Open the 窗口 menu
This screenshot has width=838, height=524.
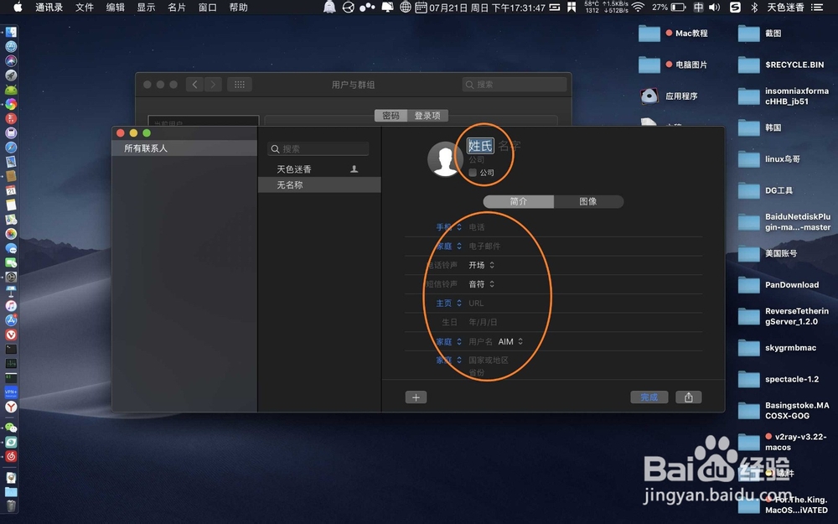click(207, 8)
